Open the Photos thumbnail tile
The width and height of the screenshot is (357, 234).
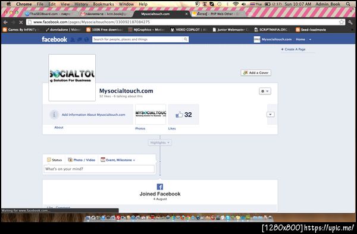(x=151, y=114)
